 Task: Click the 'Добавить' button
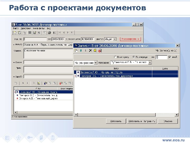tap(116, 121)
